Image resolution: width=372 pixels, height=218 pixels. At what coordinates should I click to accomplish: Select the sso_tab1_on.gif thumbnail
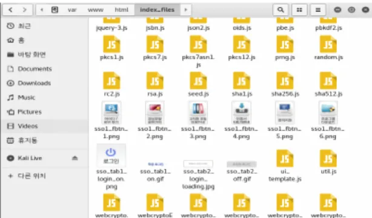(155, 164)
